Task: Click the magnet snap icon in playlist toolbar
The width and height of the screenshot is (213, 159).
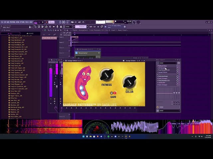Action: click(45, 30)
